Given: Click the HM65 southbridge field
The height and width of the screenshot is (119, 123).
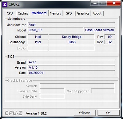Looking at the screenshot, I should pos(71,42).
